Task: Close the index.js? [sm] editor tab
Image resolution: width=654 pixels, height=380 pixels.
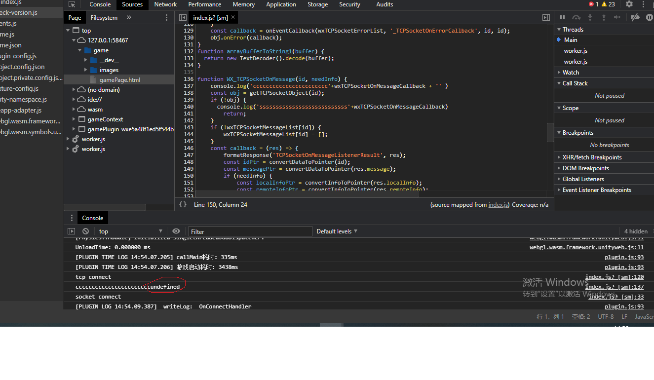Action: [x=233, y=17]
